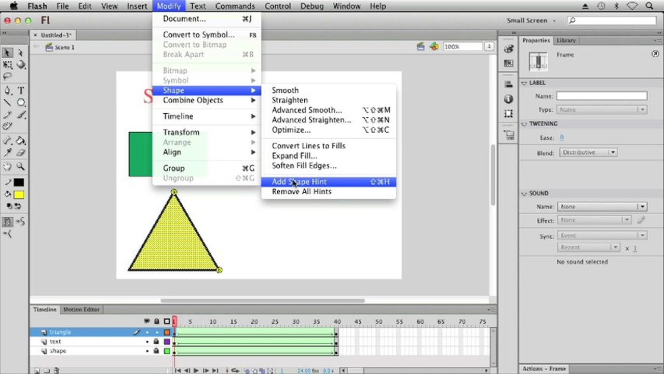Image resolution: width=664 pixels, height=374 pixels.
Task: Toggle lock on the text layer
Action: tap(156, 341)
